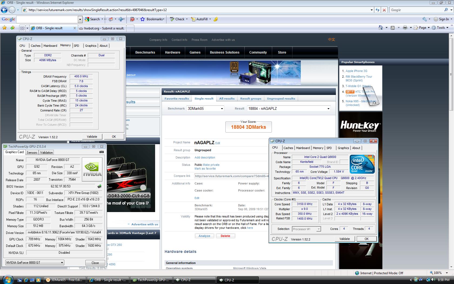
Task: Select the Result groups tab
Action: (x=251, y=98)
